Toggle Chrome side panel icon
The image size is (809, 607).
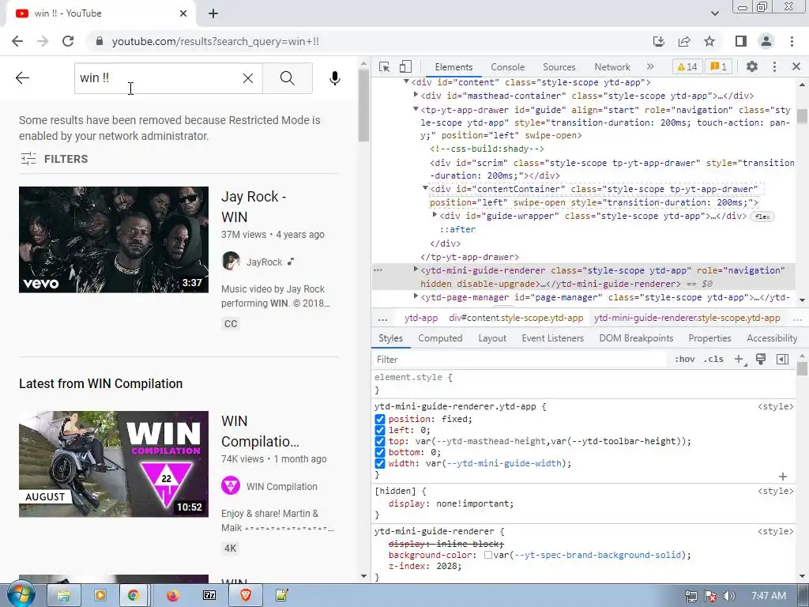pyautogui.click(x=741, y=41)
